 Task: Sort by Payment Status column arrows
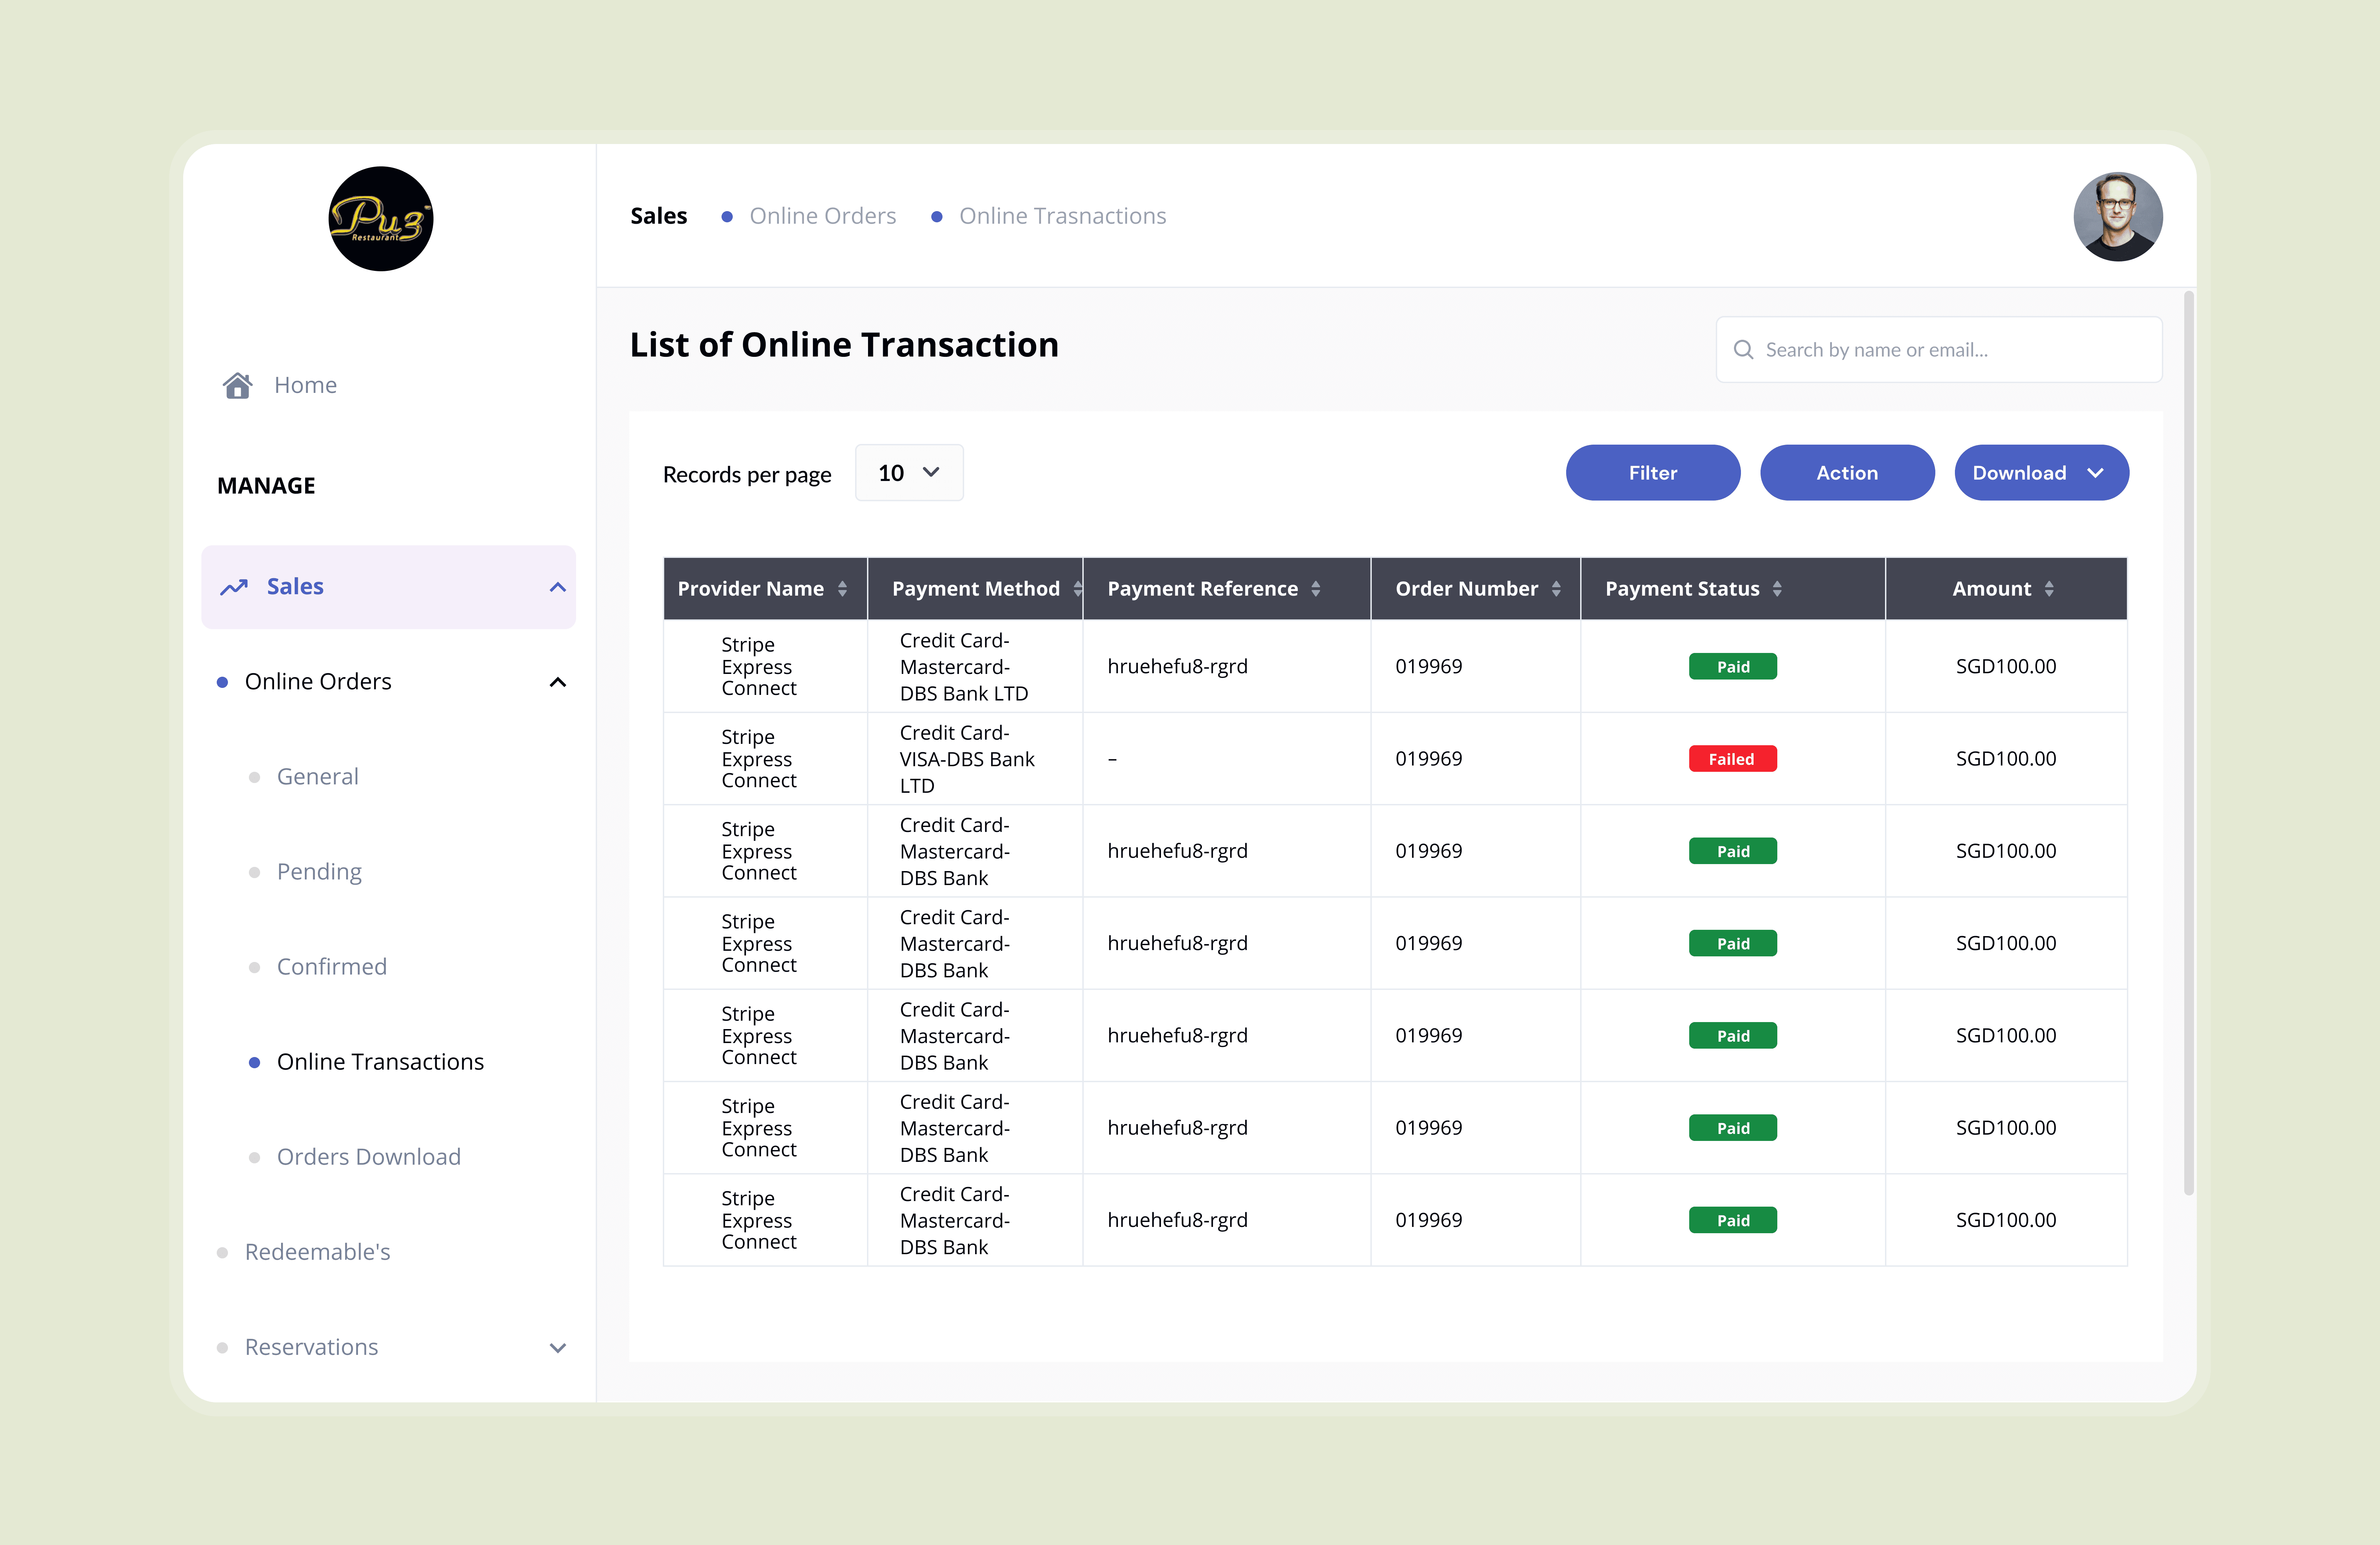coord(1777,589)
